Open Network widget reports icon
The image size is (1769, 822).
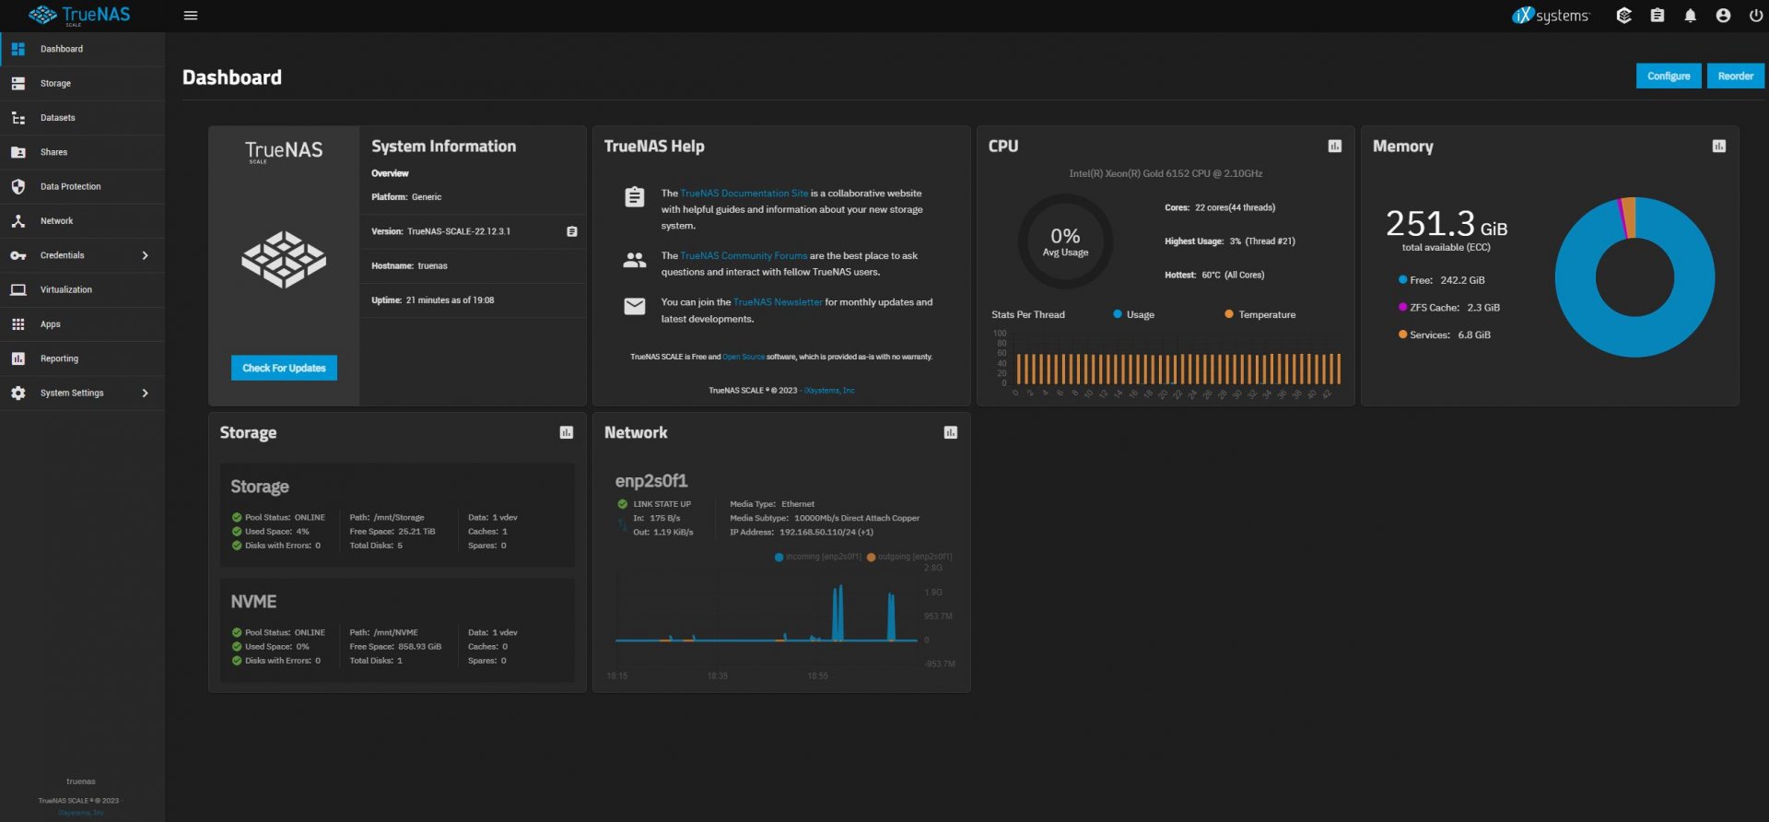point(951,433)
